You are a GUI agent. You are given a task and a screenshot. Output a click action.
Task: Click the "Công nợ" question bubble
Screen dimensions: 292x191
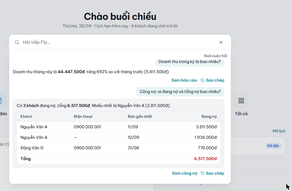coord(180,92)
